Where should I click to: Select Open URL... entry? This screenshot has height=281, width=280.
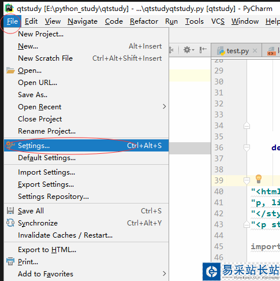86,83
